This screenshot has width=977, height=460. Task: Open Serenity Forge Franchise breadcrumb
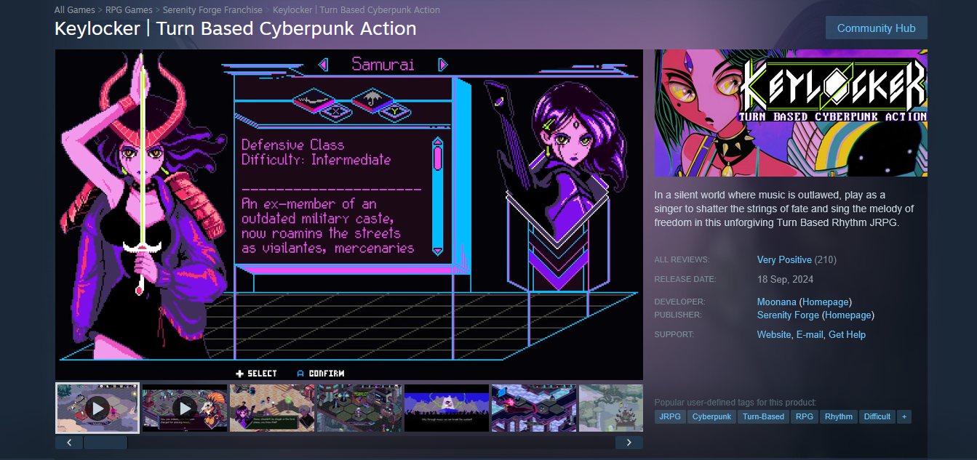[x=212, y=10]
